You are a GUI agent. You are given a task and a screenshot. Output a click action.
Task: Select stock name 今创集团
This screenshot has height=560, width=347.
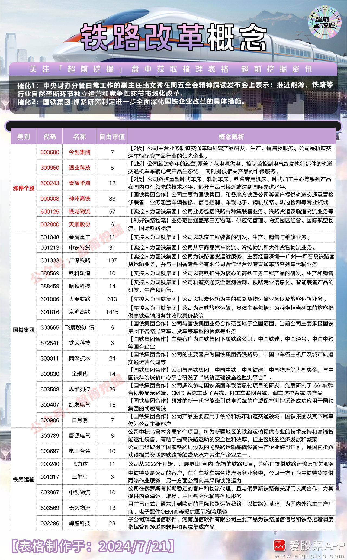tap(79, 152)
